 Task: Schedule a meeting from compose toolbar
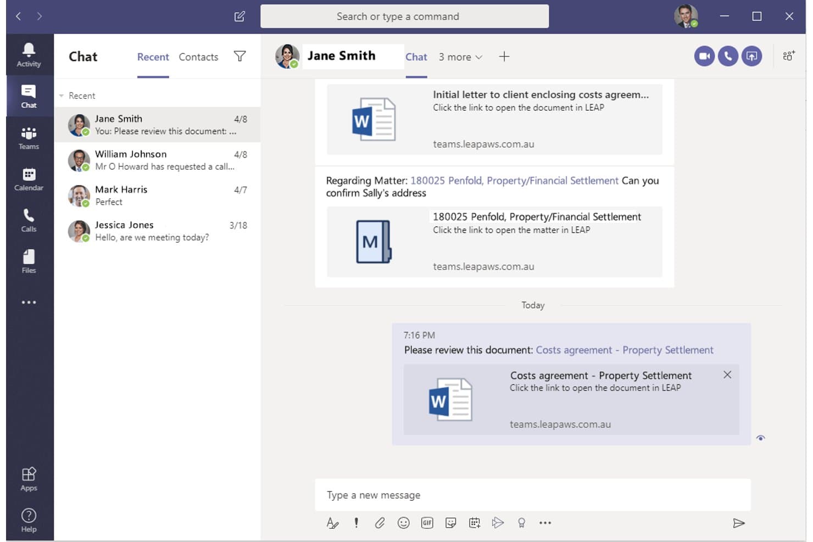pos(475,523)
